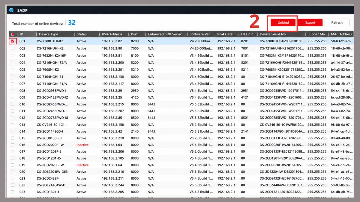Viewport: 360px width, 202px height.
Task: Click MAC address starting 58-03-fb-ed
Action: point(342,41)
